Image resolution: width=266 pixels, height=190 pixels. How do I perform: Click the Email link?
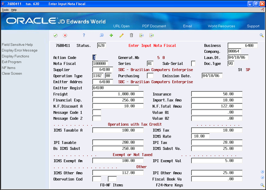click(187, 26)
